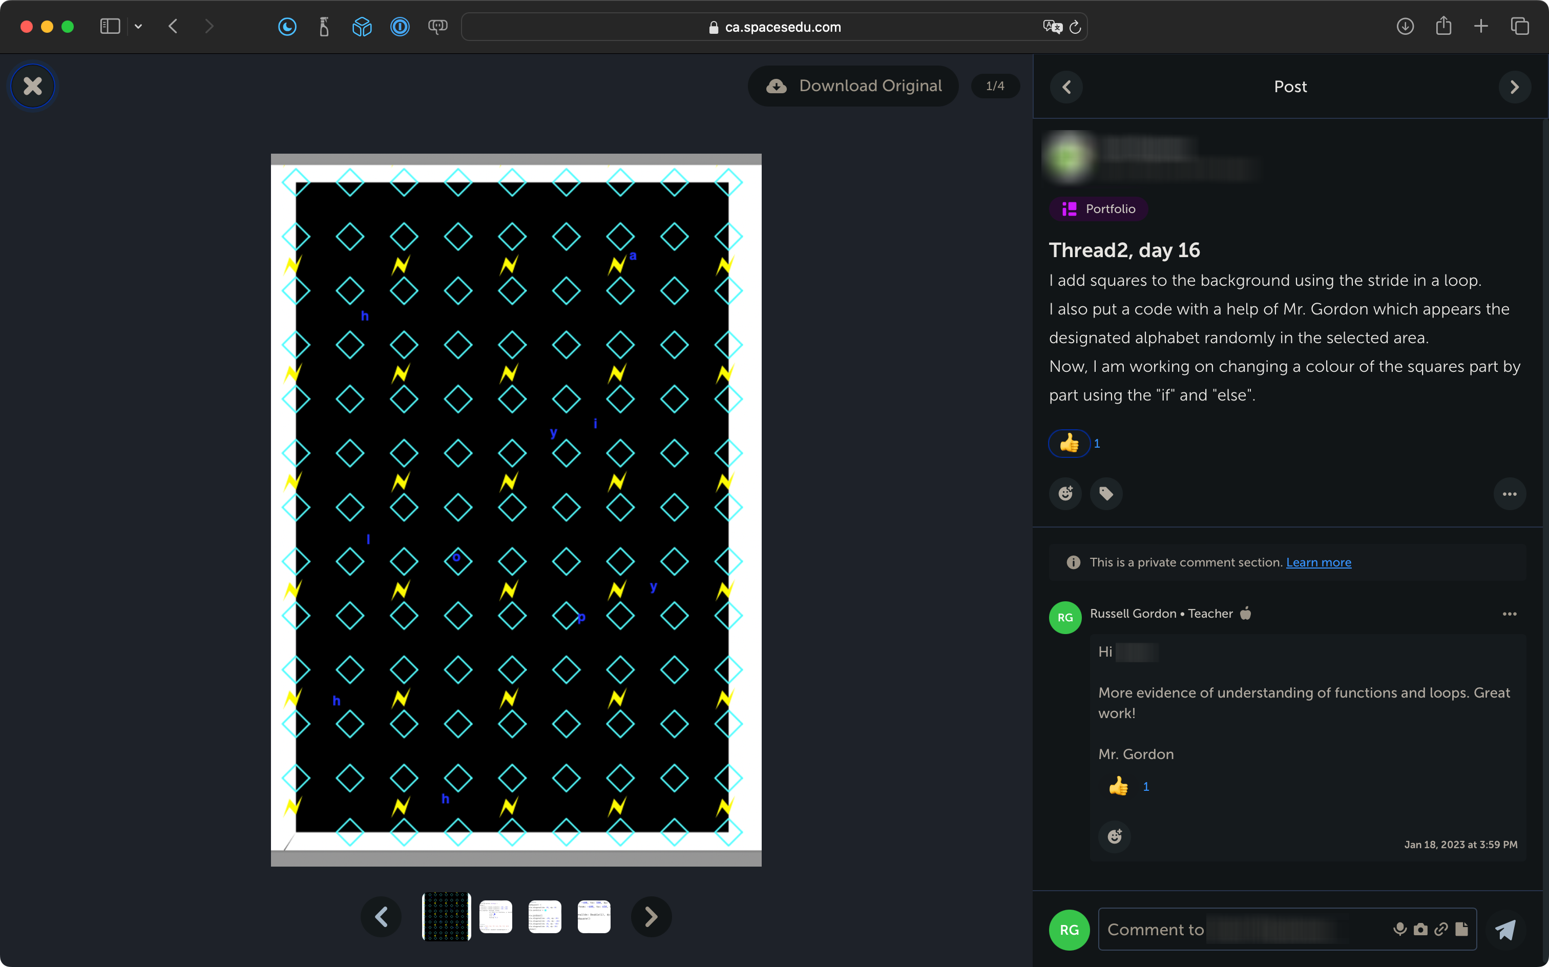Open Russell Gordon's comment options menu

click(1510, 613)
